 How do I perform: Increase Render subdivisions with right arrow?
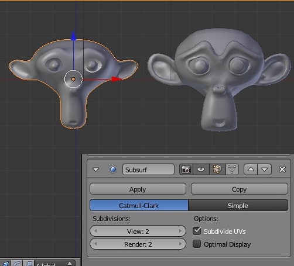(180, 244)
